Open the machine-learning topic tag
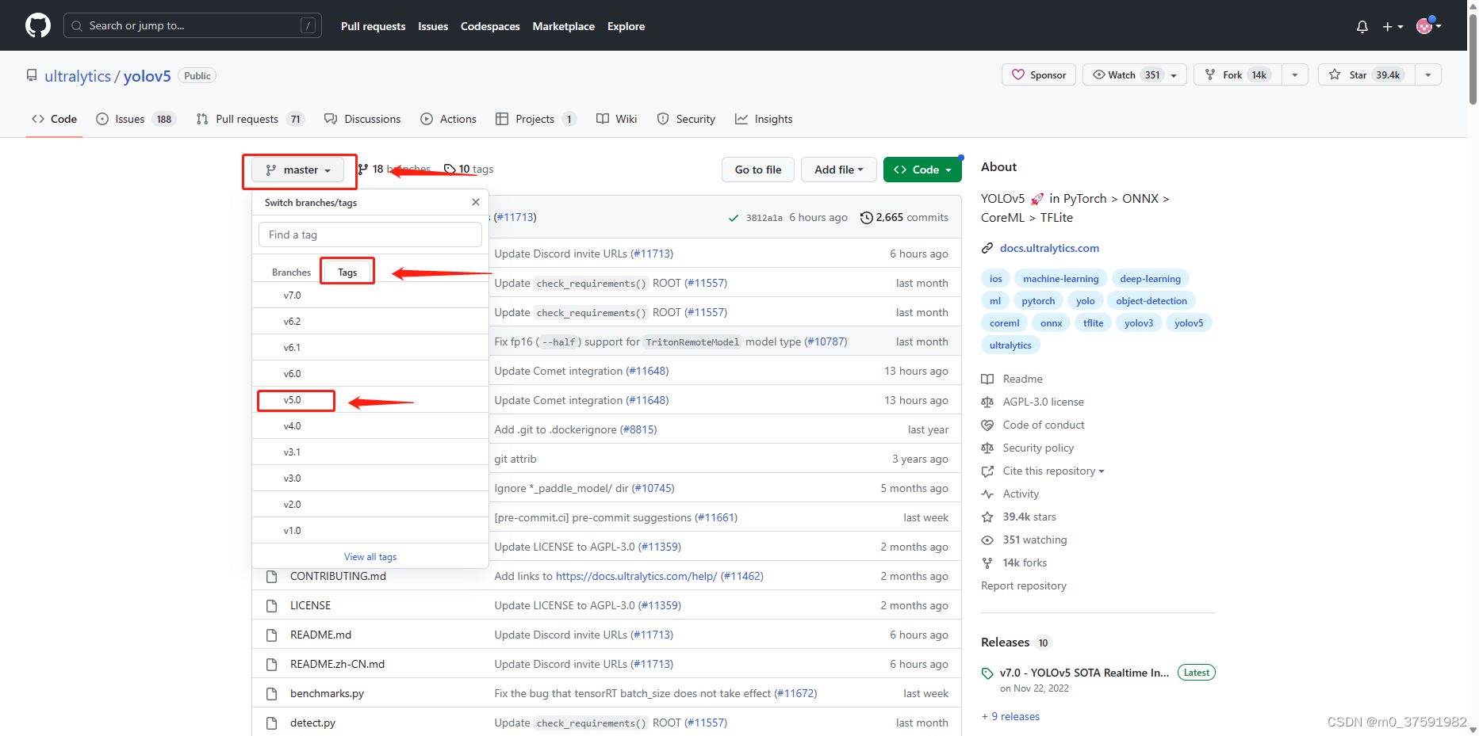1479x736 pixels. (1060, 279)
